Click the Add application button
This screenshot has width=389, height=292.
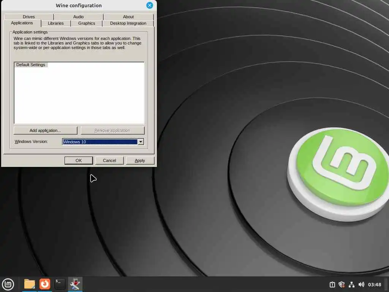click(x=45, y=131)
